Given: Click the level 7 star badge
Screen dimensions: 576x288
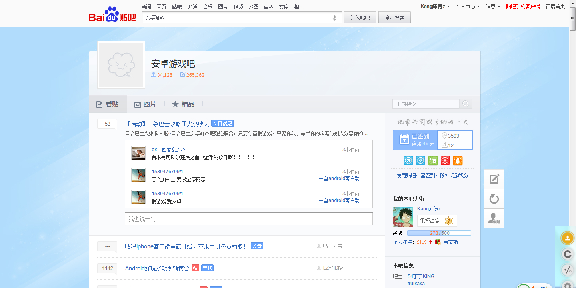Looking at the screenshot, I should (x=448, y=220).
